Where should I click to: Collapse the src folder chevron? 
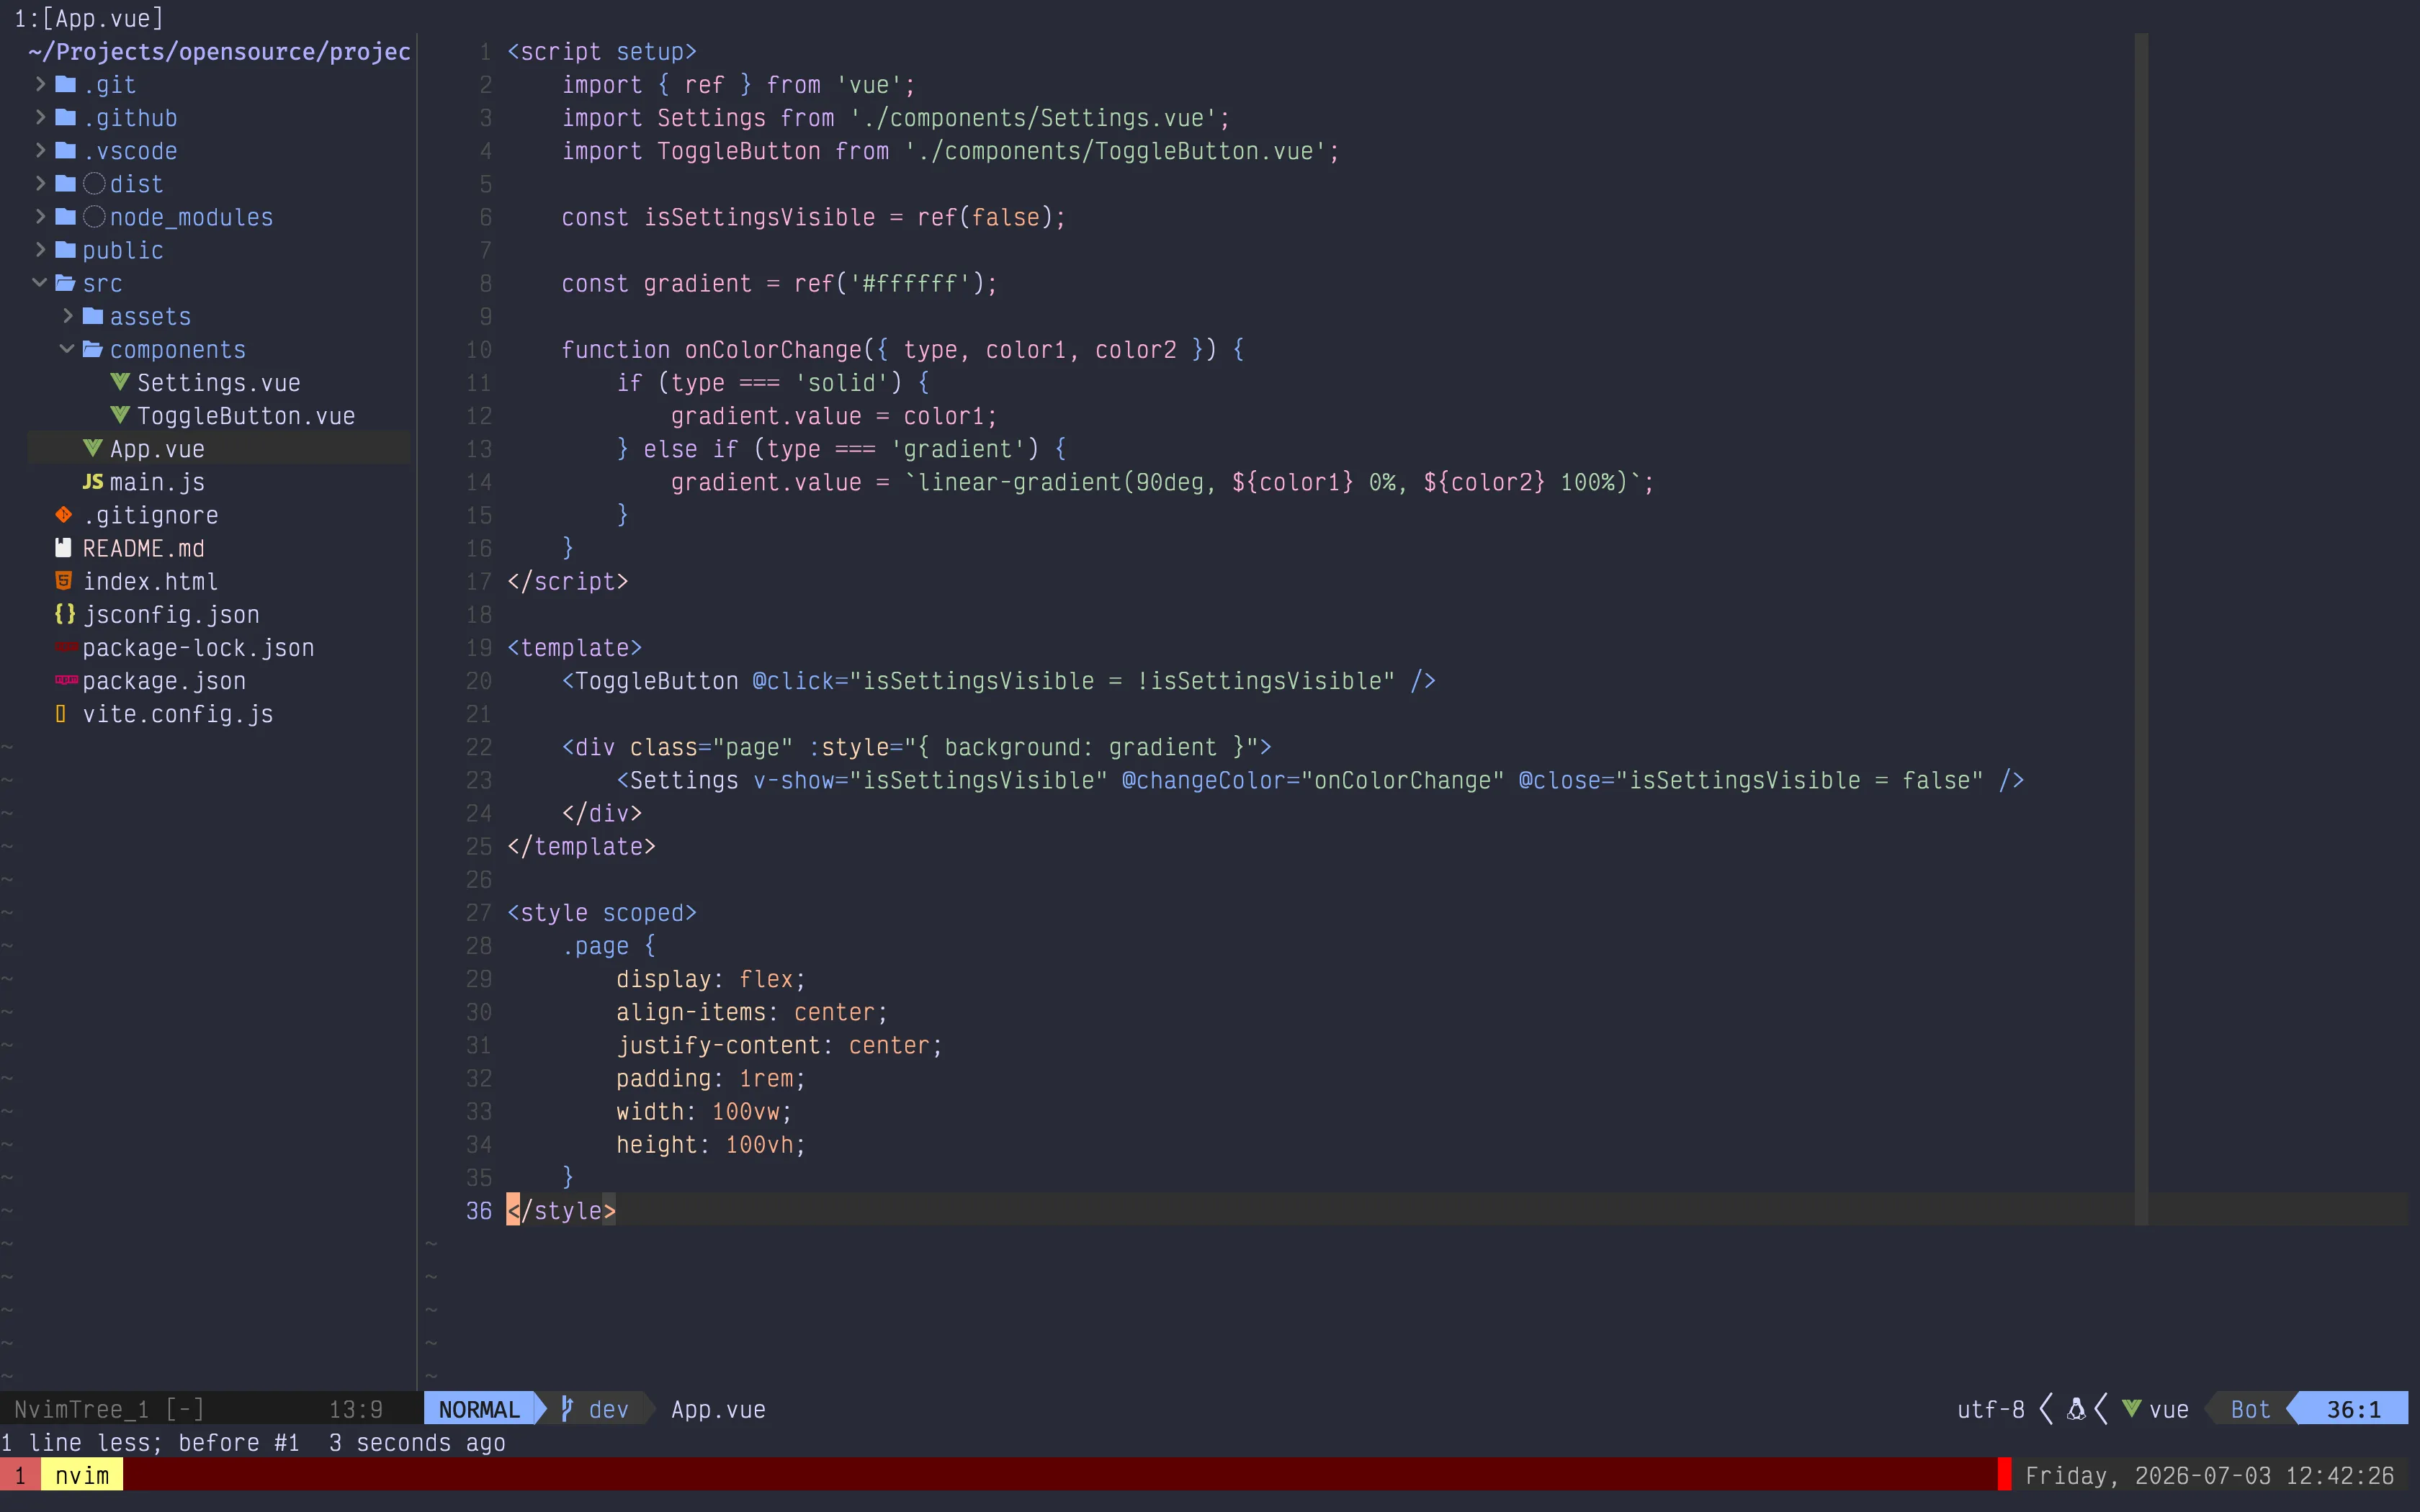point(40,282)
